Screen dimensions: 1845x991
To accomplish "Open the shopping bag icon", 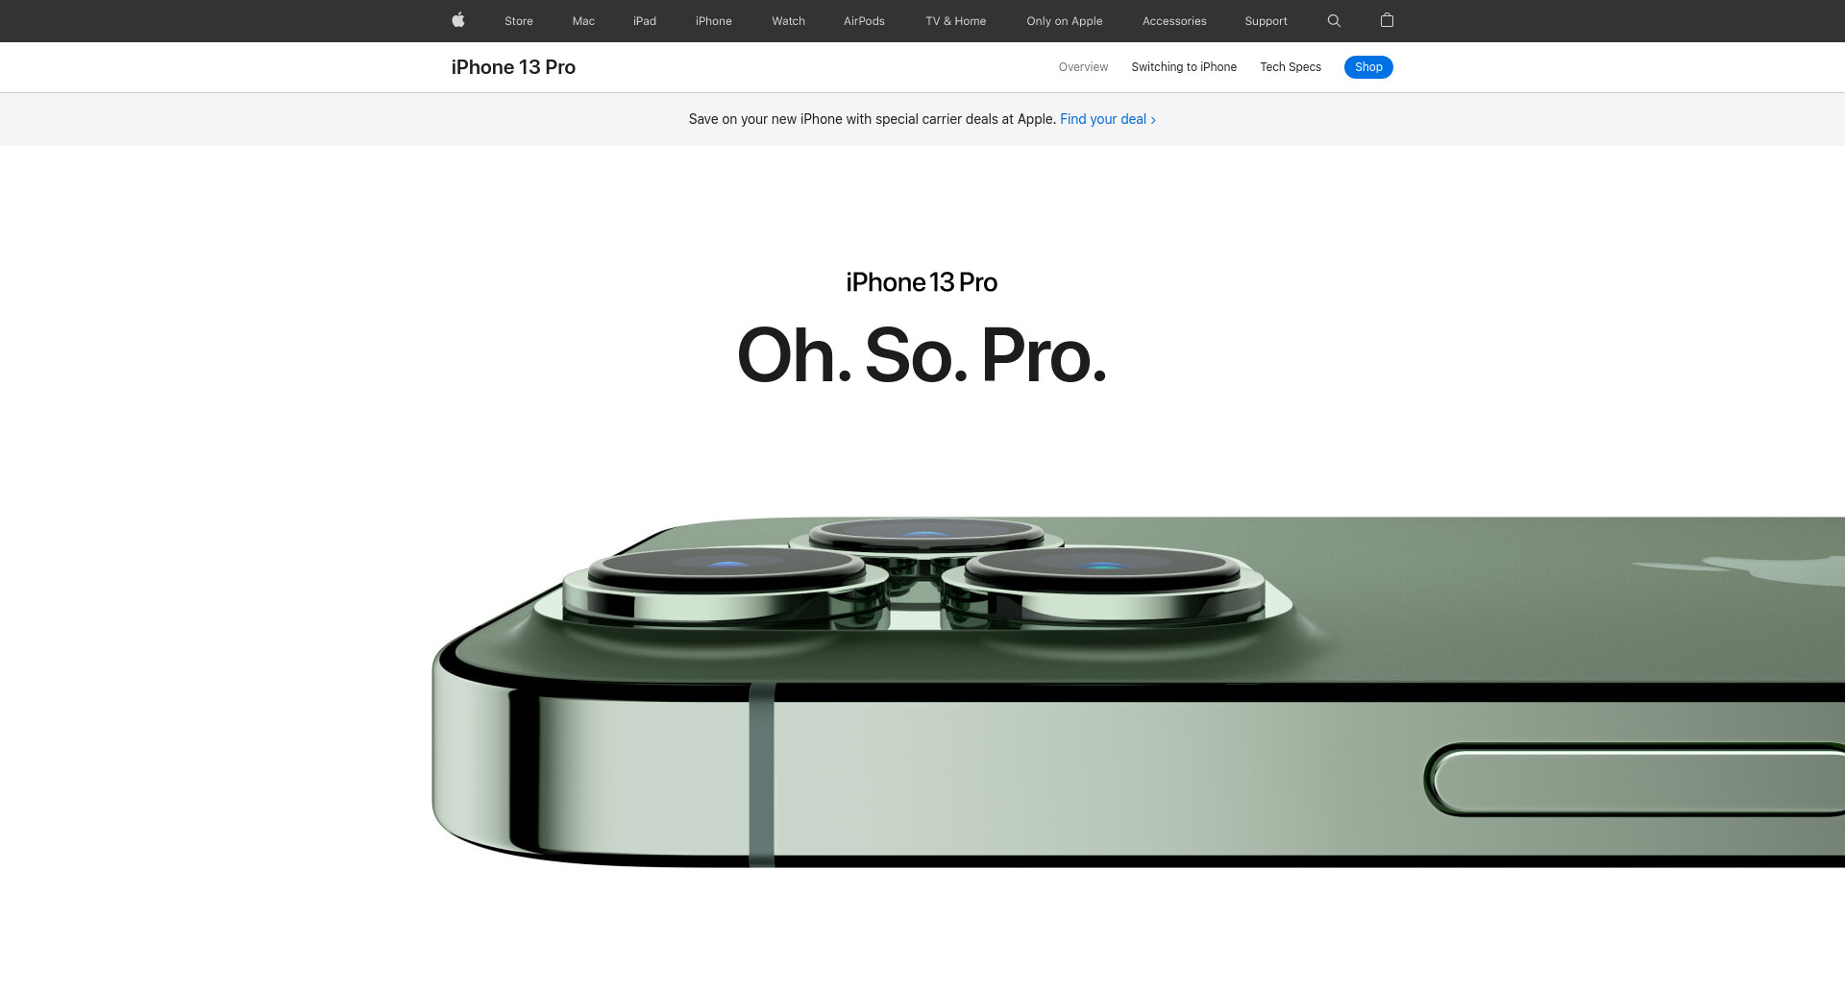I will pyautogui.click(x=1387, y=20).
